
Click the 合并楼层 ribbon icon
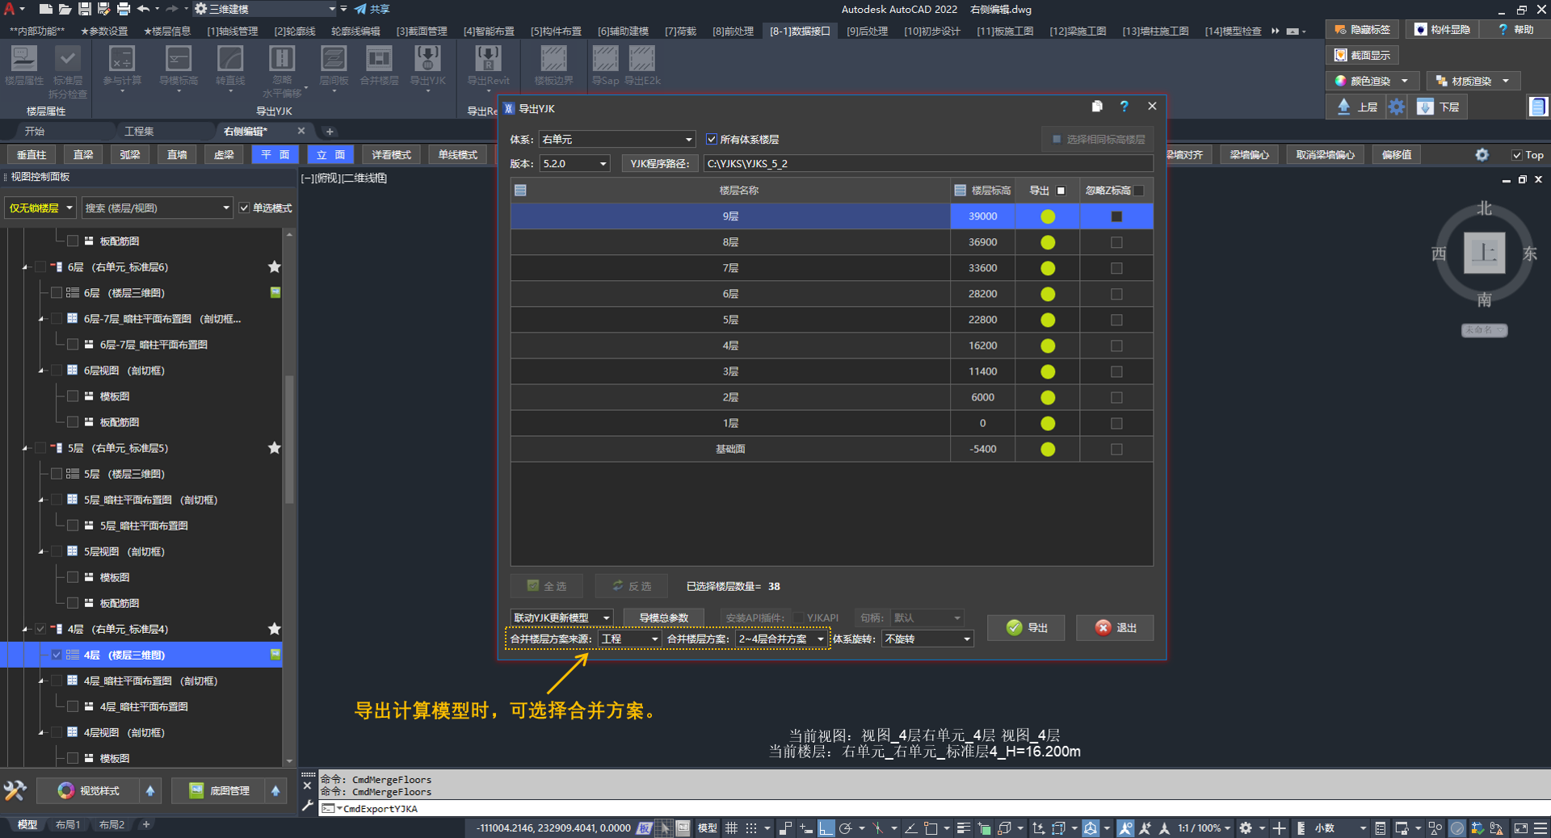379,60
